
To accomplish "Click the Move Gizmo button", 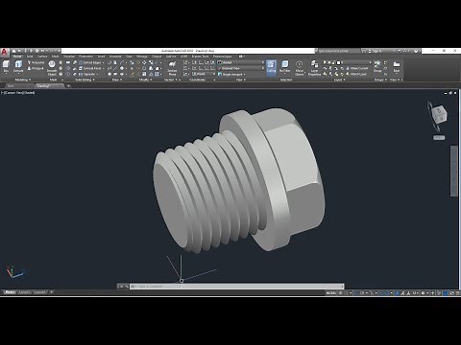I will [299, 68].
